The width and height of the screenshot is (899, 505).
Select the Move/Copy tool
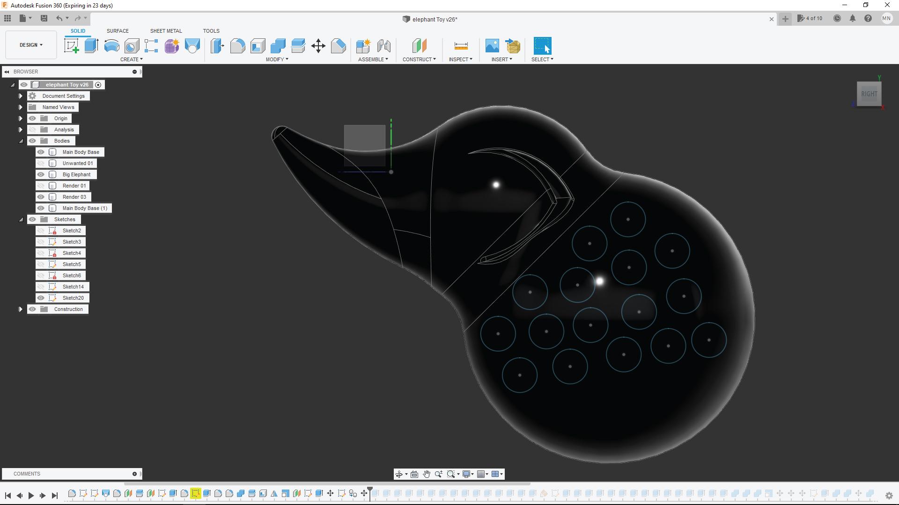tap(318, 45)
